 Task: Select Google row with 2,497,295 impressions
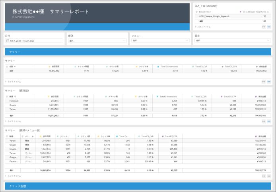pos(138,157)
